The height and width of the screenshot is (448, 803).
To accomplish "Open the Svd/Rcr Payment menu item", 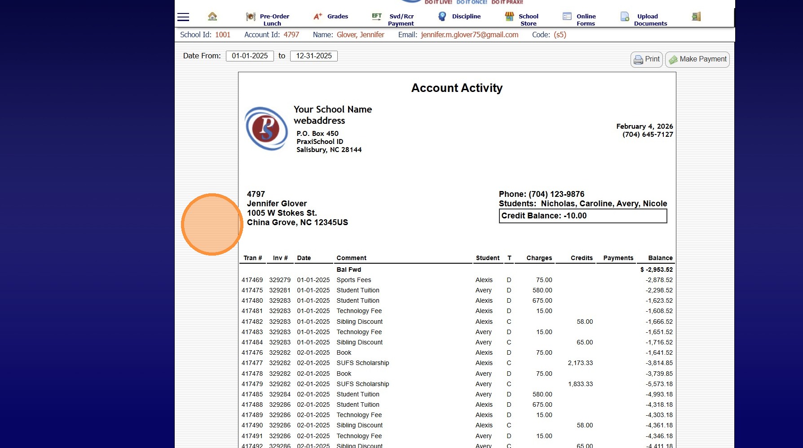I will pos(401,20).
